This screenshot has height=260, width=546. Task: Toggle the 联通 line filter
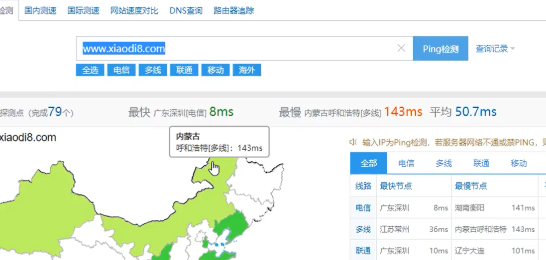tap(184, 70)
